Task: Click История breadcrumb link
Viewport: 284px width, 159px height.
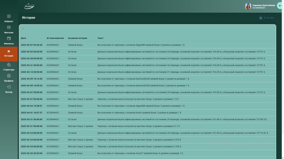Action: click(x=270, y=18)
